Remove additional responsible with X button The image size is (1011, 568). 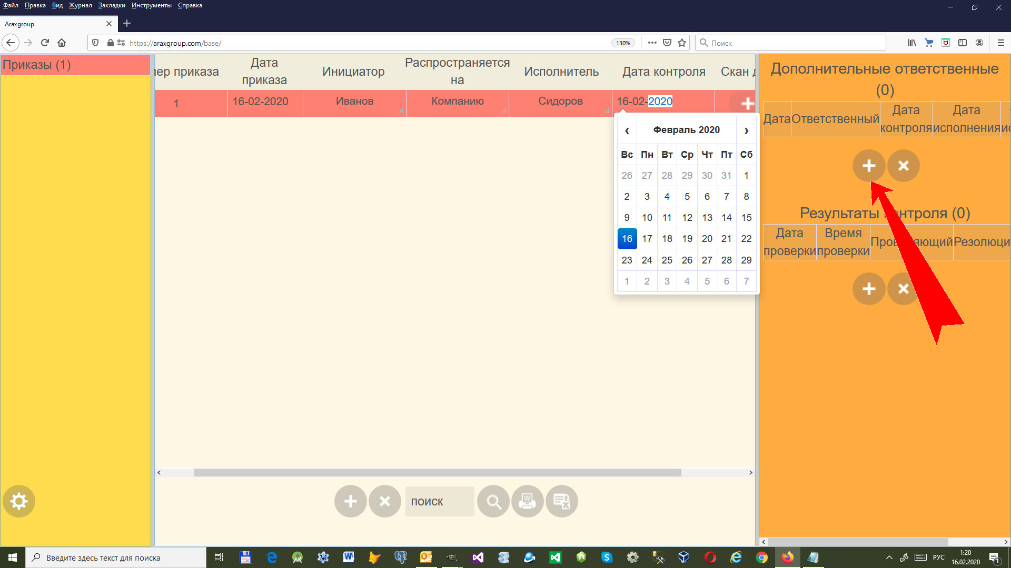(903, 166)
